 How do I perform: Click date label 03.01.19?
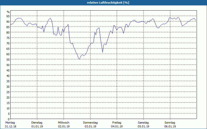90,127
